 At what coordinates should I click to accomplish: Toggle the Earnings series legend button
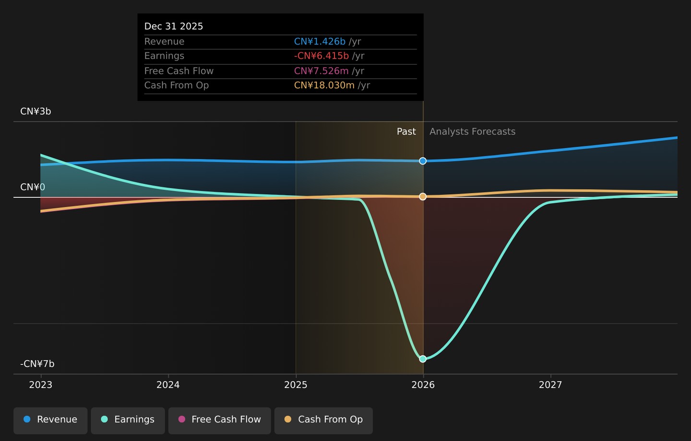tap(128, 420)
